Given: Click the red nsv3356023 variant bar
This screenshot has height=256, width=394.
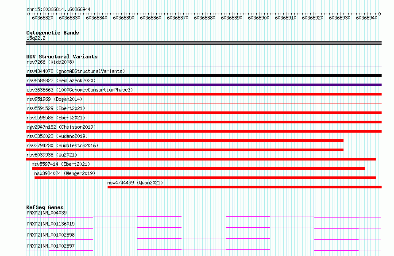Looking at the screenshot, I should pyautogui.click(x=185, y=141).
